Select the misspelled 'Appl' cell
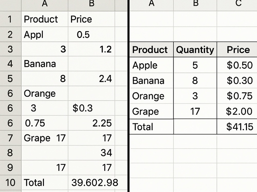Viewport: 257px width, 192px height. pyautogui.click(x=44, y=35)
